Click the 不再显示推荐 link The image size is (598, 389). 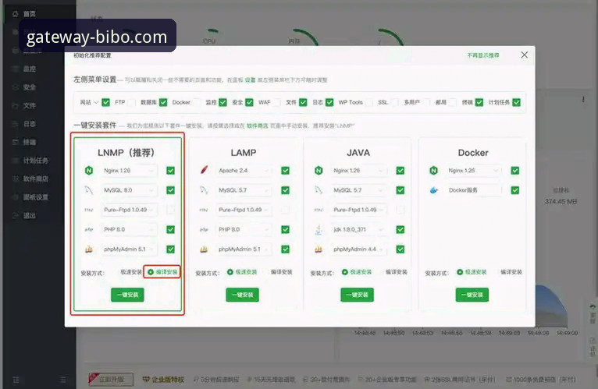[483, 55]
